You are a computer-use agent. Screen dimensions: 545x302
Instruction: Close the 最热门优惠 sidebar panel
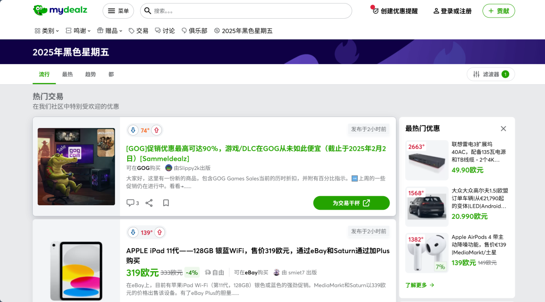(x=503, y=129)
